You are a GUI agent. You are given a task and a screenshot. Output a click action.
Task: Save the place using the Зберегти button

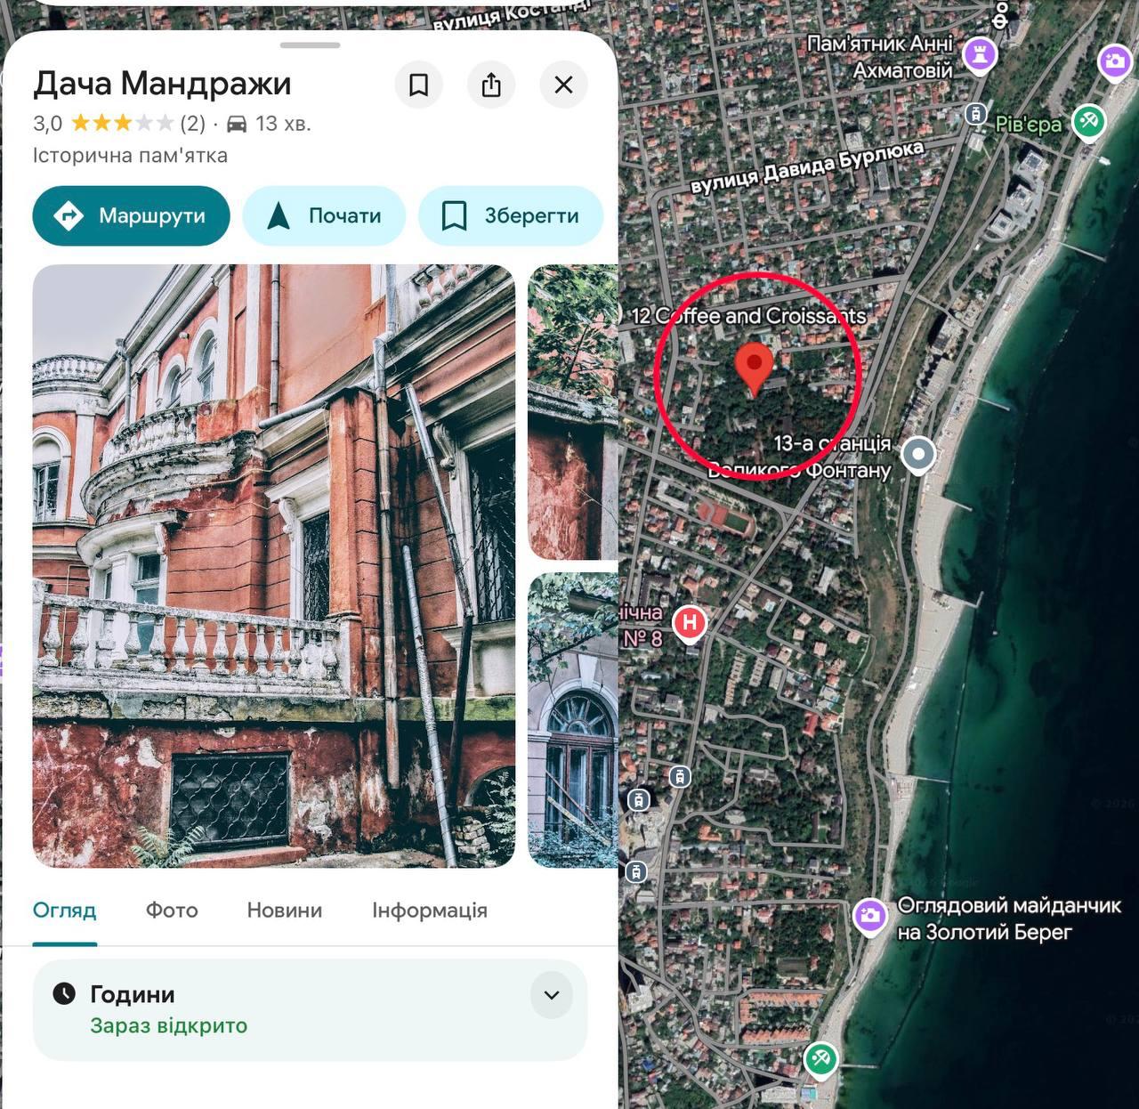(511, 215)
